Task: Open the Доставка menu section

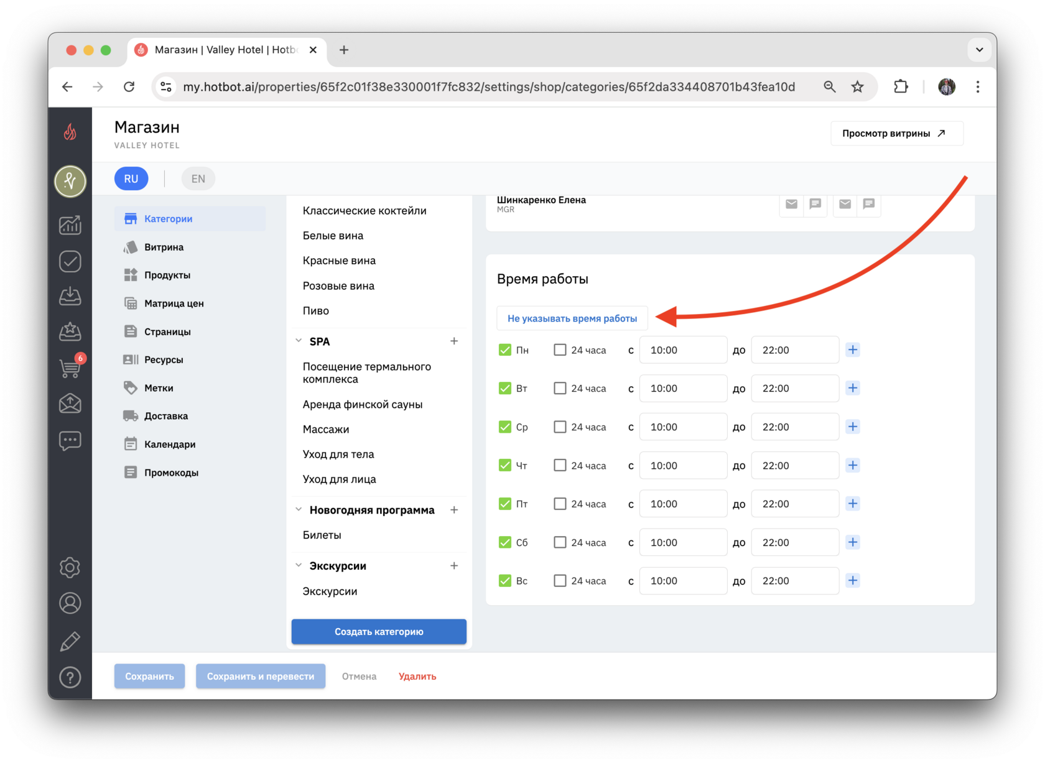Action: click(x=190, y=416)
